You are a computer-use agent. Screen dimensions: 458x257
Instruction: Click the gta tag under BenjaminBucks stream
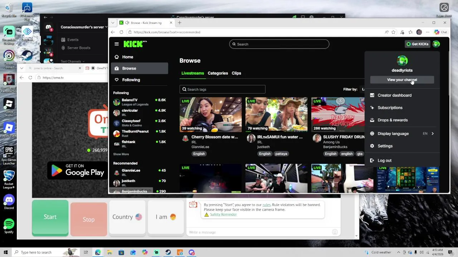[x=360, y=154]
